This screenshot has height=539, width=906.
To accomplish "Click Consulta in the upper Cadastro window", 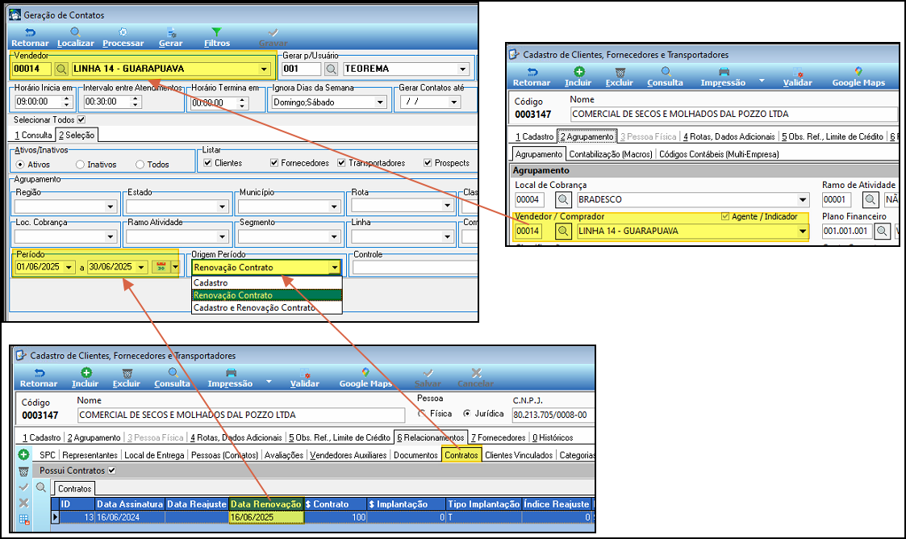I will [665, 77].
